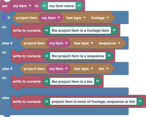This screenshot has width=146, height=117.
Task: Click the closing quote after the footage item text
Action: click(114, 30)
